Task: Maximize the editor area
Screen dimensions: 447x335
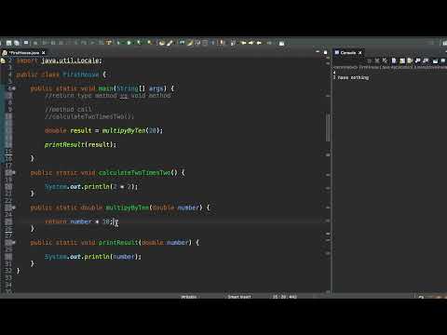Action: coord(325,52)
